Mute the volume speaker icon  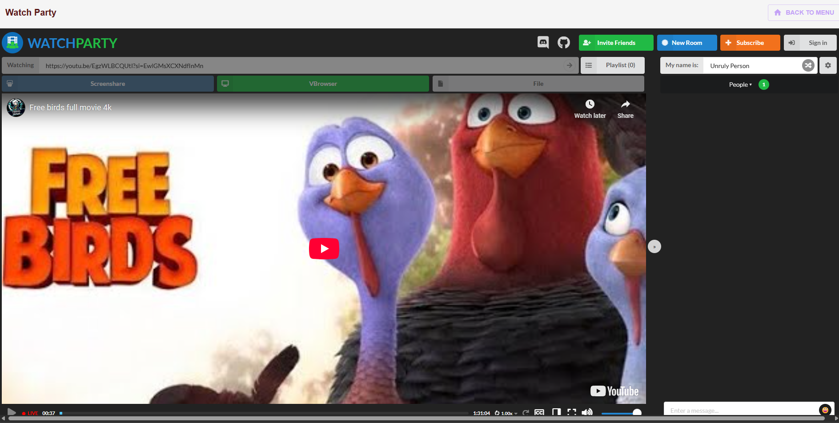[x=587, y=412]
